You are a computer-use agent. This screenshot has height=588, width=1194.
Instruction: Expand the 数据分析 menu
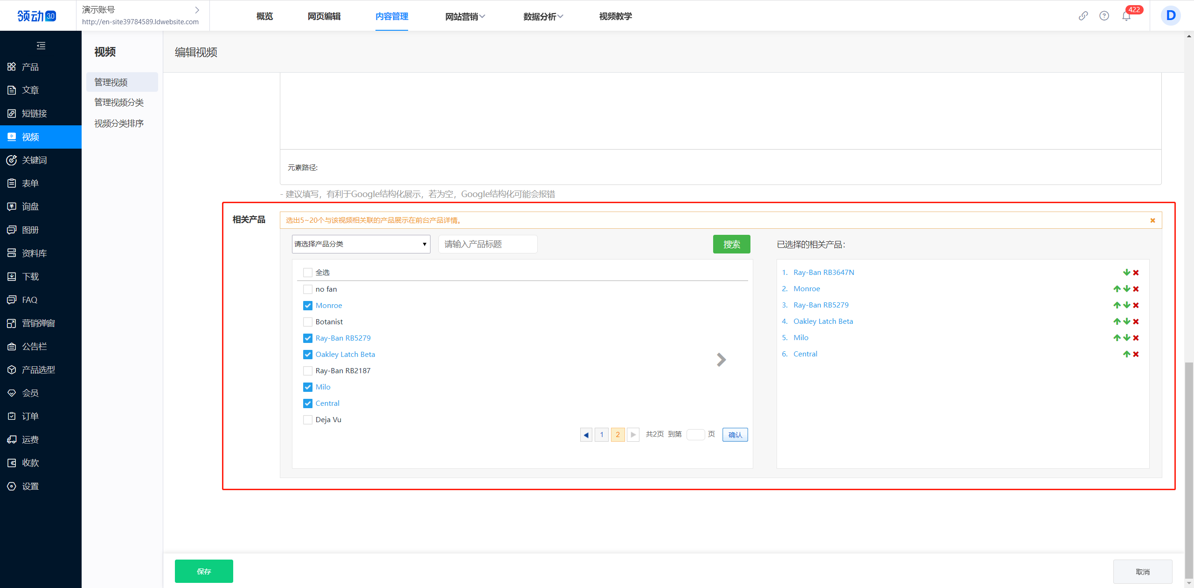pos(543,16)
